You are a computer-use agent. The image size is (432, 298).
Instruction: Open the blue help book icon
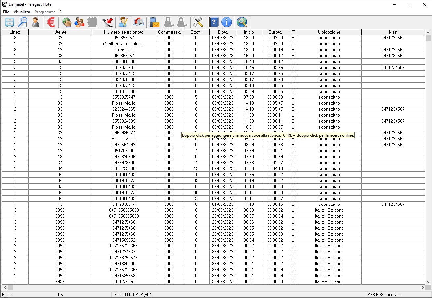click(214, 22)
